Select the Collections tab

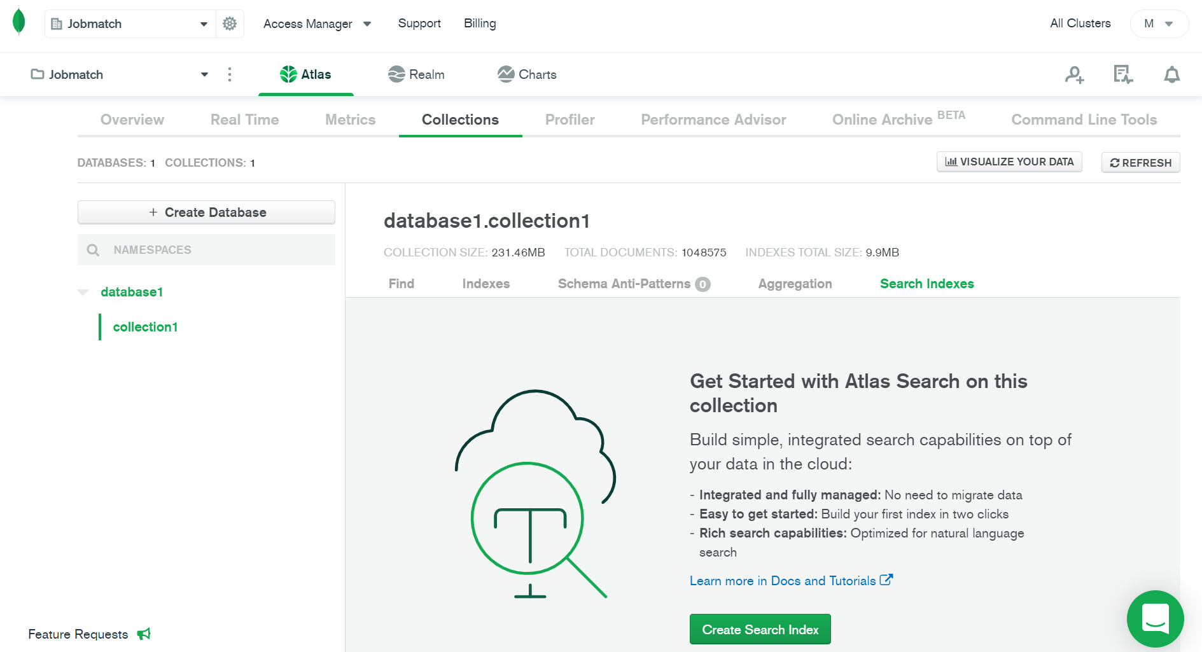tap(461, 120)
